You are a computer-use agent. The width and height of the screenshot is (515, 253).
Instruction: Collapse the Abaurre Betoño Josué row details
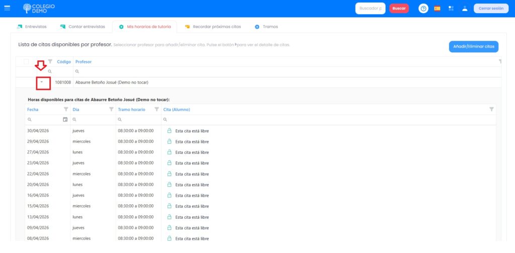tap(42, 82)
